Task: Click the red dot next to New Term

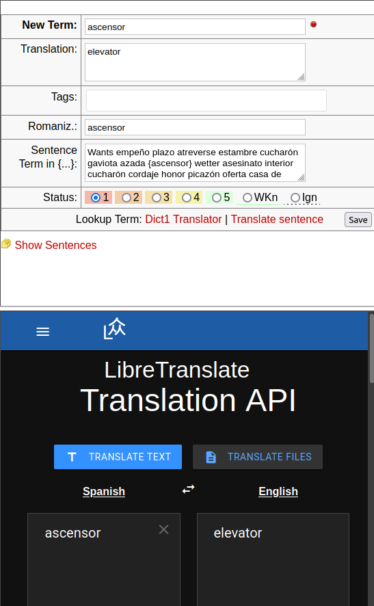Action: pos(313,25)
